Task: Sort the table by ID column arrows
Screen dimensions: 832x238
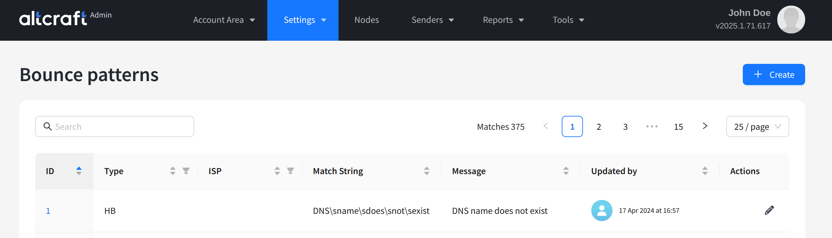Action: click(79, 171)
